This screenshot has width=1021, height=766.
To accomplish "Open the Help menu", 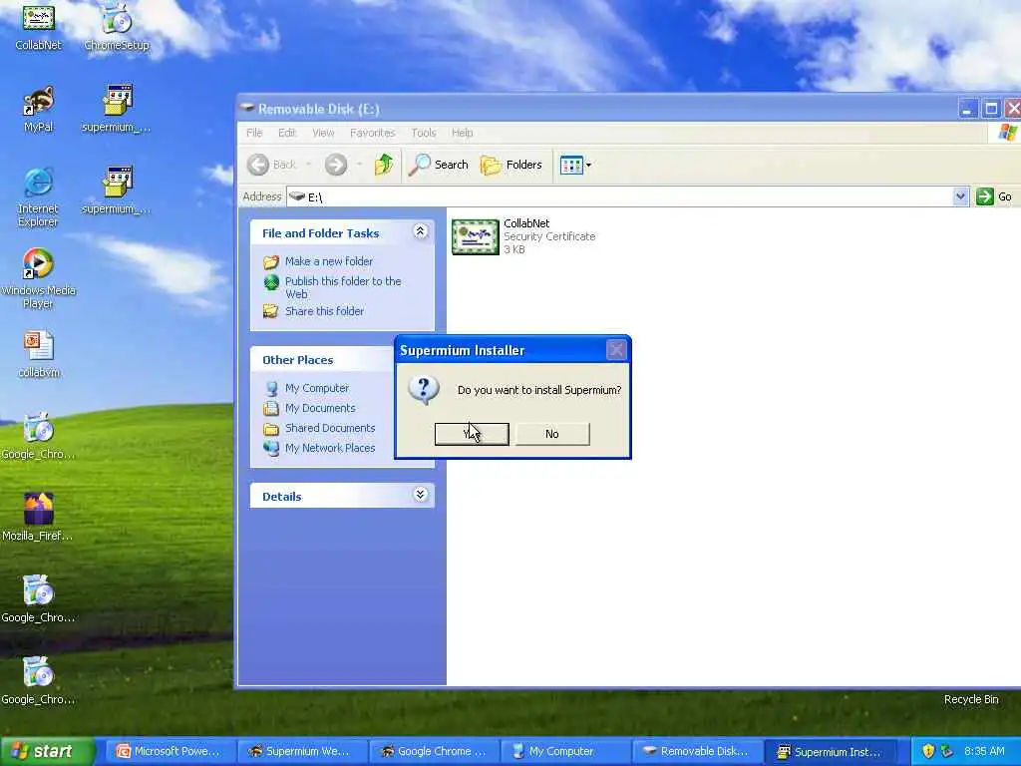I will pyautogui.click(x=463, y=133).
